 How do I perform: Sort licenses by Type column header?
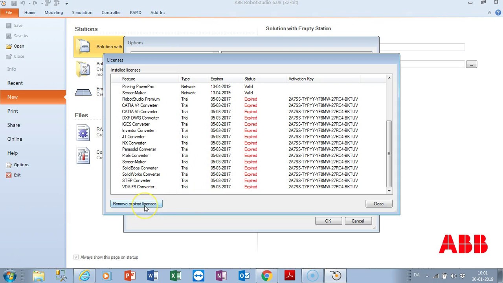tap(193, 79)
